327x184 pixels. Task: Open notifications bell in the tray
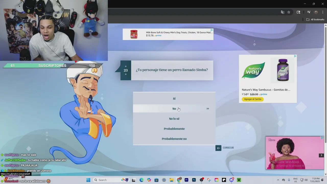(322, 180)
